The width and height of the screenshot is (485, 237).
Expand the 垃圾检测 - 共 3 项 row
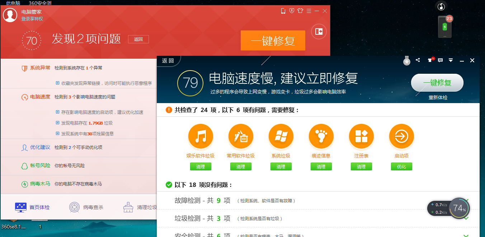click(318, 218)
